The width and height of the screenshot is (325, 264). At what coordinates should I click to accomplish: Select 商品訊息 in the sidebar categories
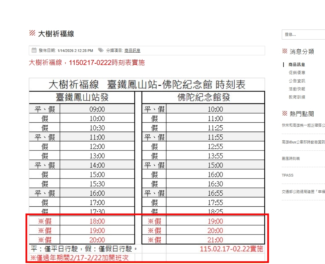coord(297,65)
